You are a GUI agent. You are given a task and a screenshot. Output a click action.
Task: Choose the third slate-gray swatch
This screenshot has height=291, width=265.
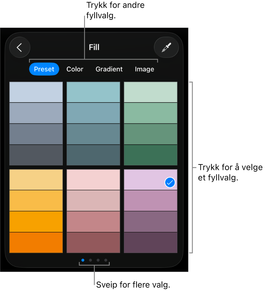click(x=36, y=134)
